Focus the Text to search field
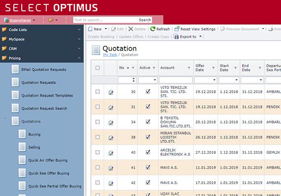 [x=106, y=20]
